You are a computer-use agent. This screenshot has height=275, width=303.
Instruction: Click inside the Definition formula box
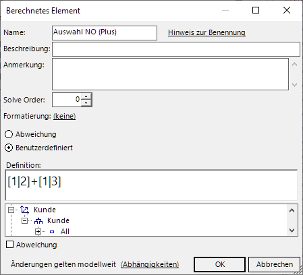pyautogui.click(x=151, y=185)
